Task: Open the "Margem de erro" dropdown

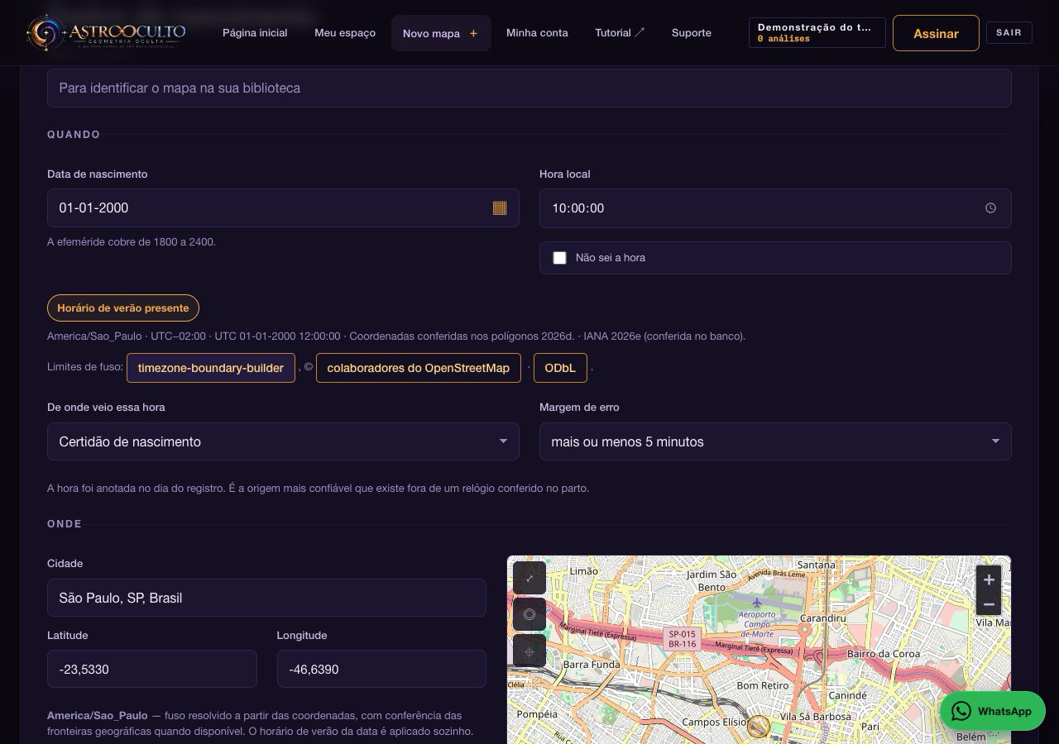Action: (775, 441)
